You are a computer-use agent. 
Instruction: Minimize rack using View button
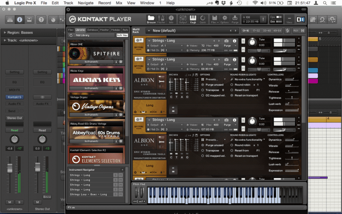coord(289,20)
